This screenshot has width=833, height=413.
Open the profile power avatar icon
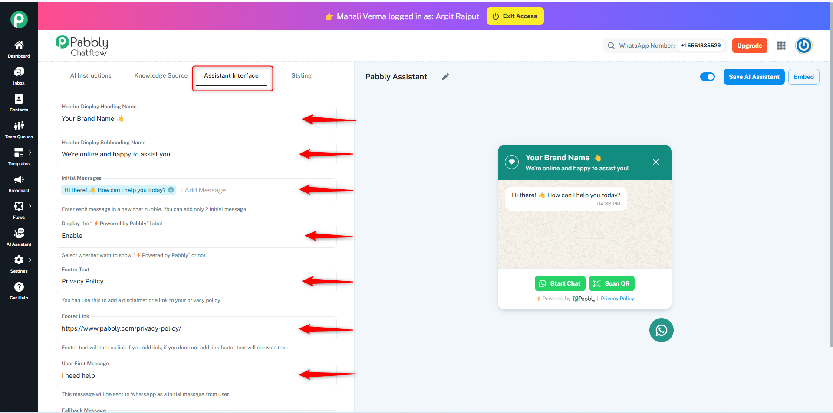pos(803,46)
